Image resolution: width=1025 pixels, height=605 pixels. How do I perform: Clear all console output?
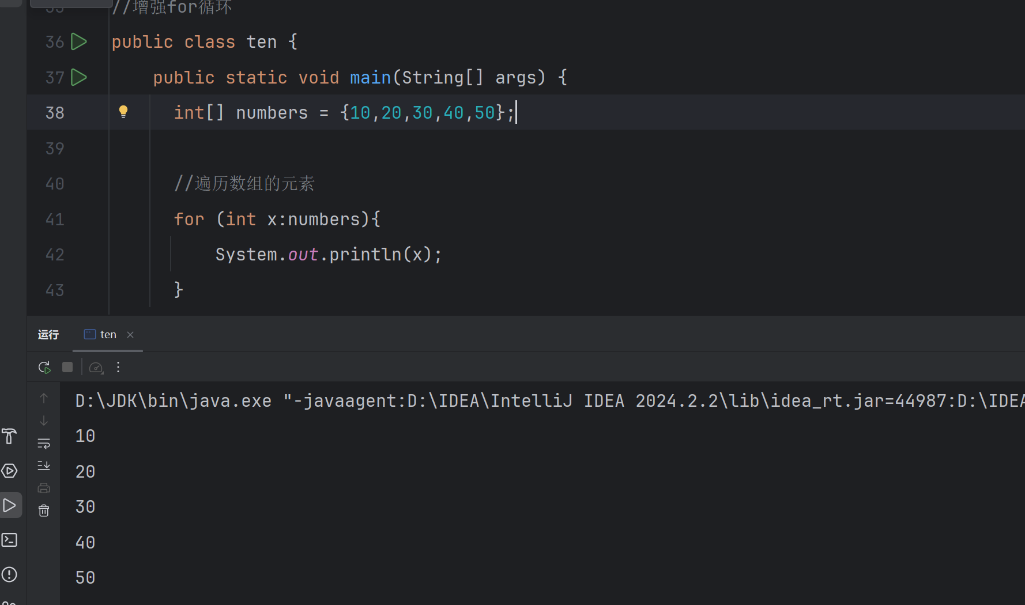point(44,511)
